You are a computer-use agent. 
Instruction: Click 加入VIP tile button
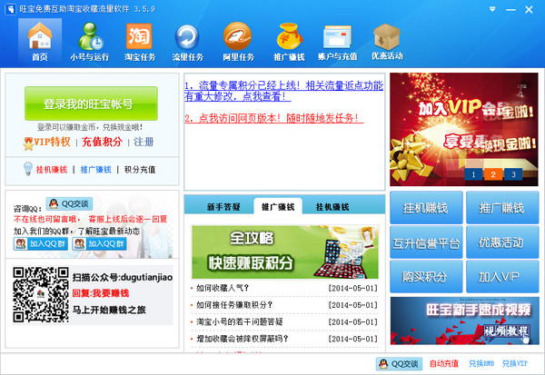[x=502, y=277]
